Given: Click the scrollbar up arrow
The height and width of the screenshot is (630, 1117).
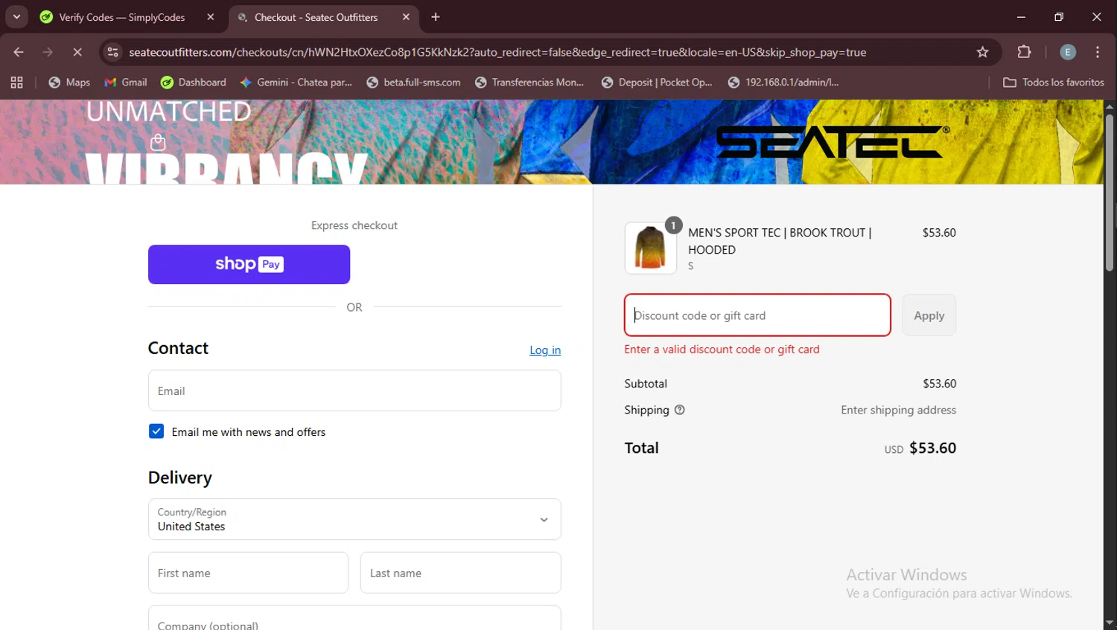Looking at the screenshot, I should pyautogui.click(x=1110, y=106).
